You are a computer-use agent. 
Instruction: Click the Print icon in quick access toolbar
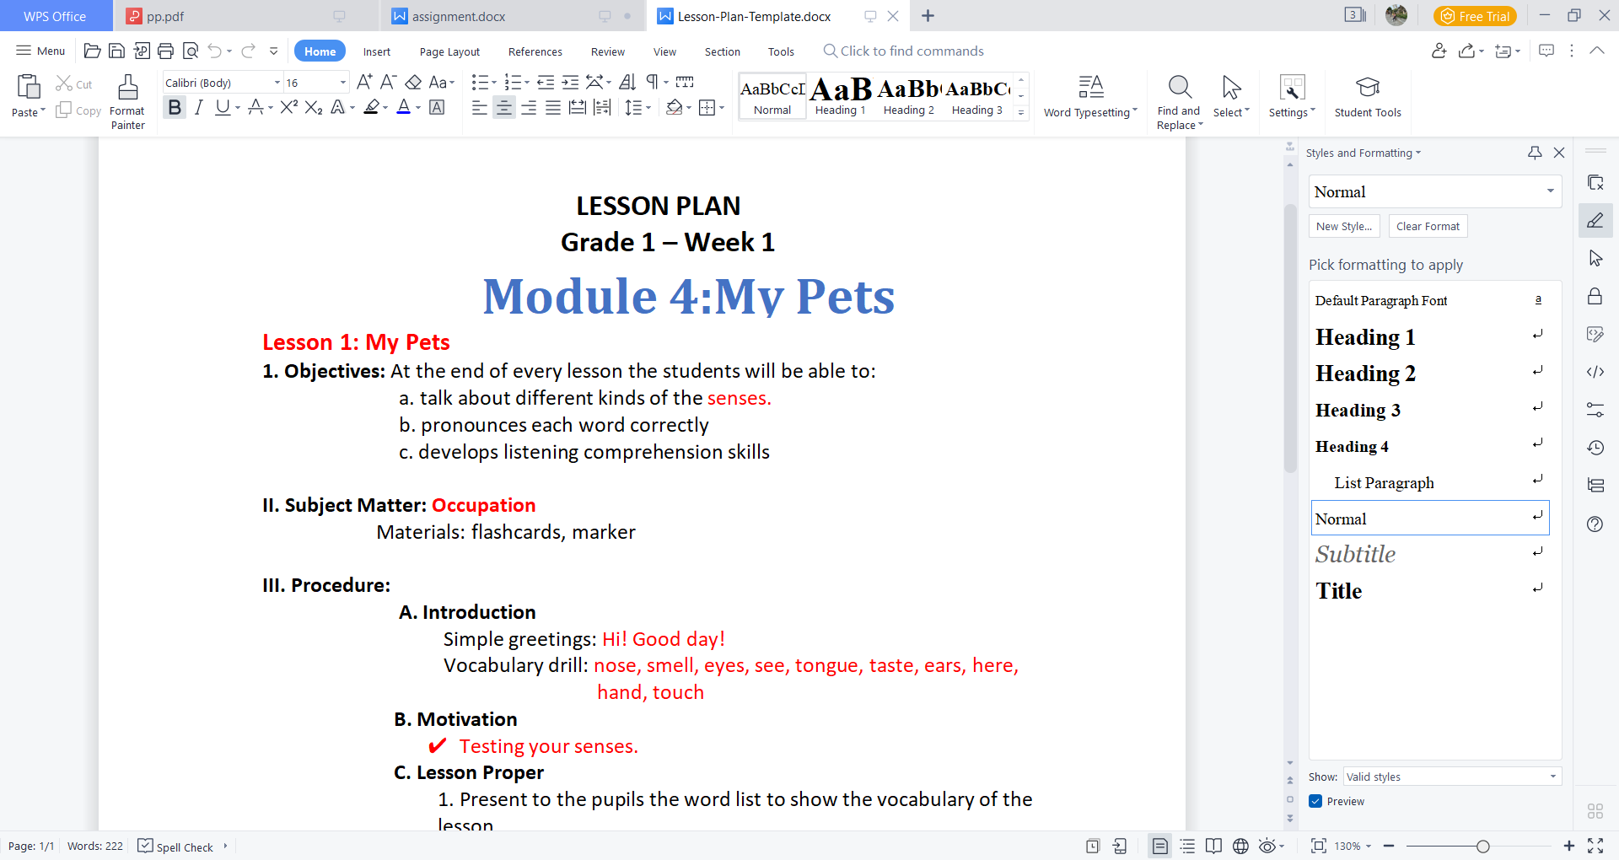pos(166,51)
